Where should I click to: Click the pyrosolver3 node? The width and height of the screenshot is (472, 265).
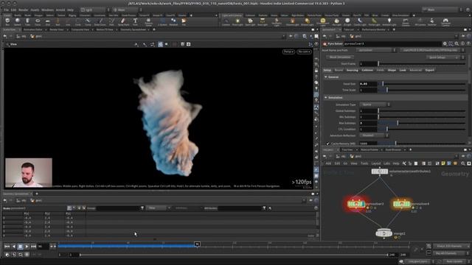(x=356, y=204)
